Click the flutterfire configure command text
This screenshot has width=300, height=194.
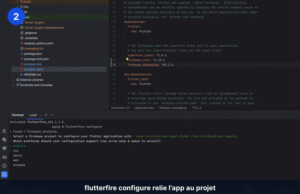pos(83,127)
